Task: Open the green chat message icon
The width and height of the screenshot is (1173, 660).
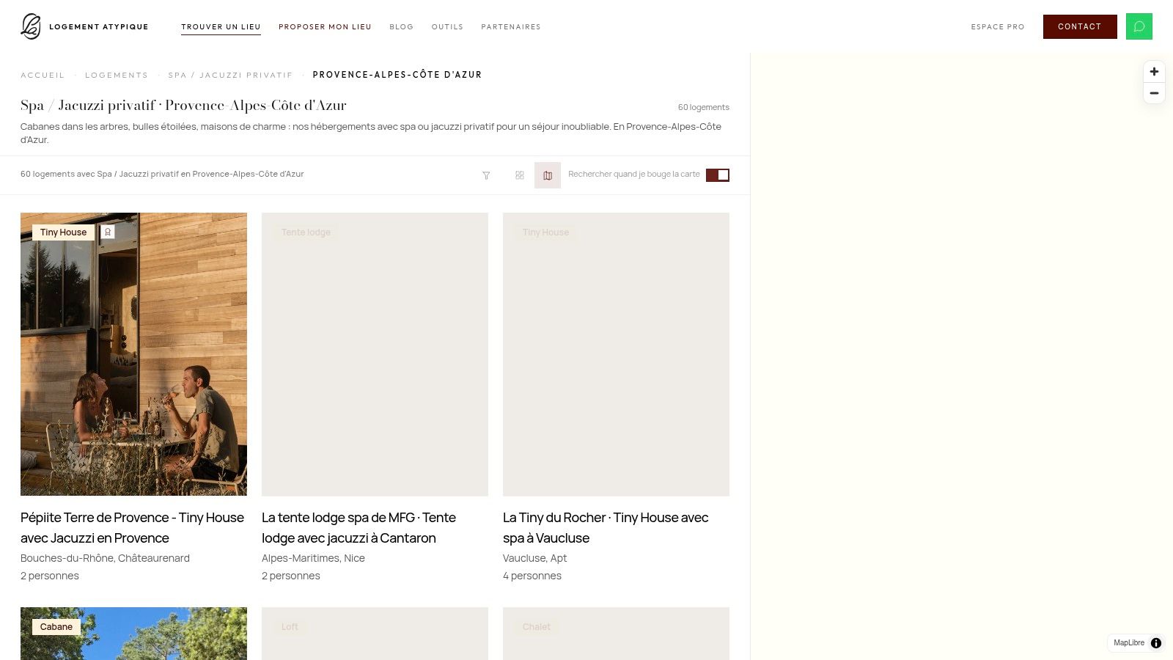Action: click(1139, 26)
